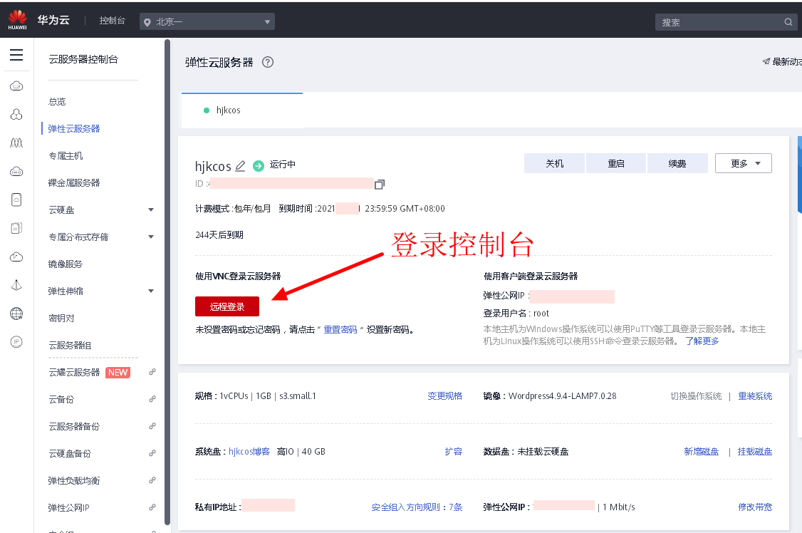Click the bare metal cloud icon in rail
This screenshot has height=533, width=802.
tap(16, 171)
